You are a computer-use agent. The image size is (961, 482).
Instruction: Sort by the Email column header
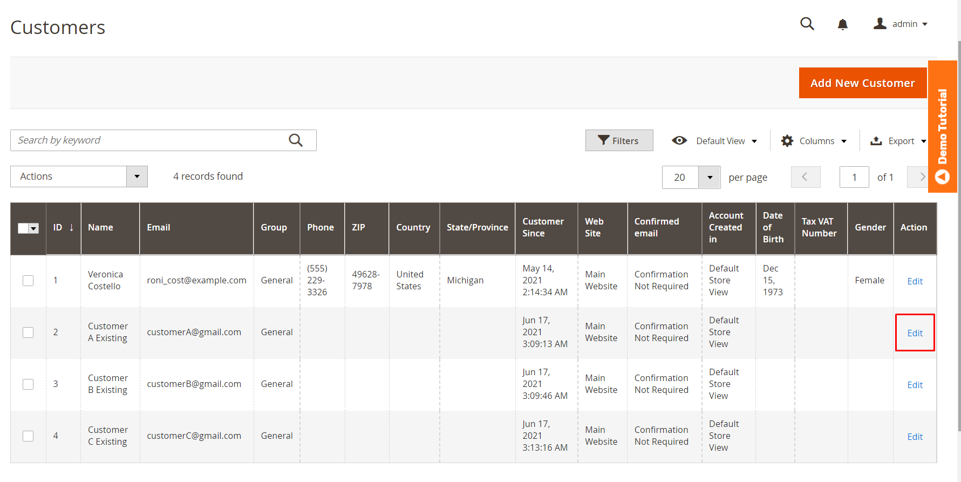click(196, 228)
